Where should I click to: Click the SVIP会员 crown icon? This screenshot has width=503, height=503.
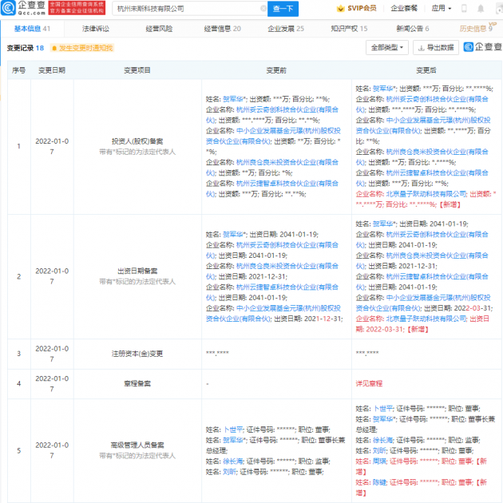(x=340, y=9)
